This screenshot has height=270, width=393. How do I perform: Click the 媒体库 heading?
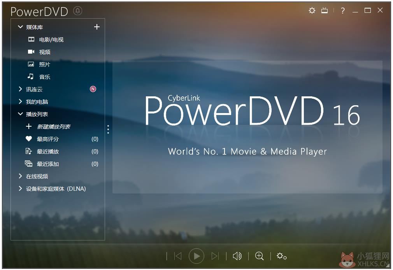(34, 27)
